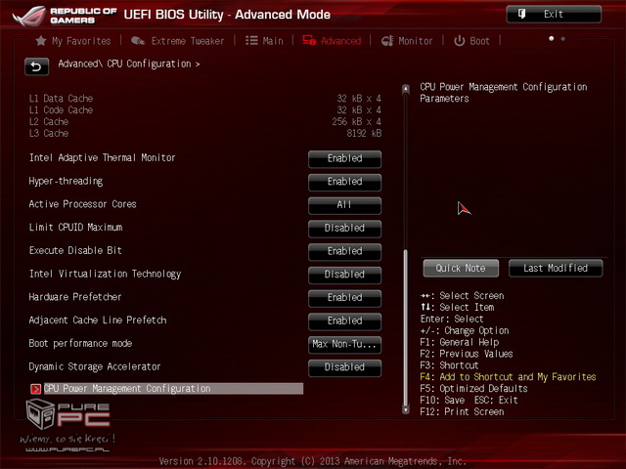The image size is (626, 469).
Task: Change Limit CPUID Maximum value
Action: pyautogui.click(x=344, y=228)
